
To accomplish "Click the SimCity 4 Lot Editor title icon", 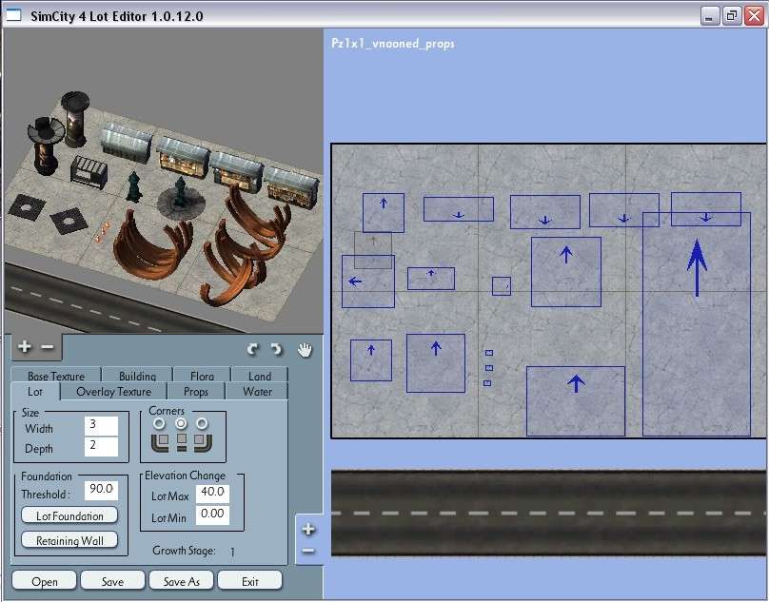I will pos(13,15).
